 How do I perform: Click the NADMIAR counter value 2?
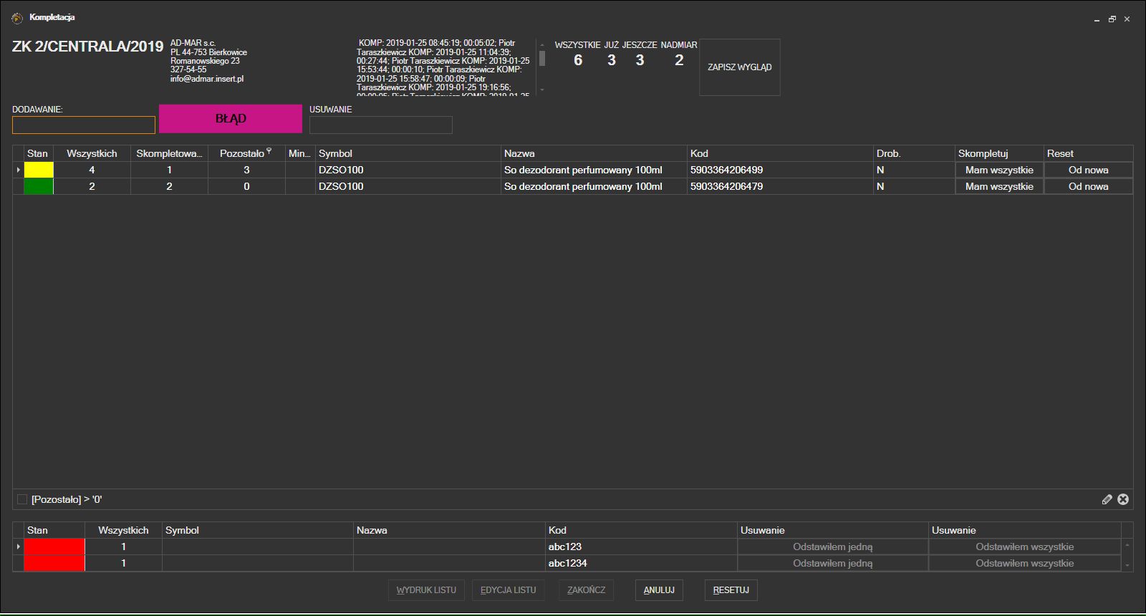click(x=679, y=60)
